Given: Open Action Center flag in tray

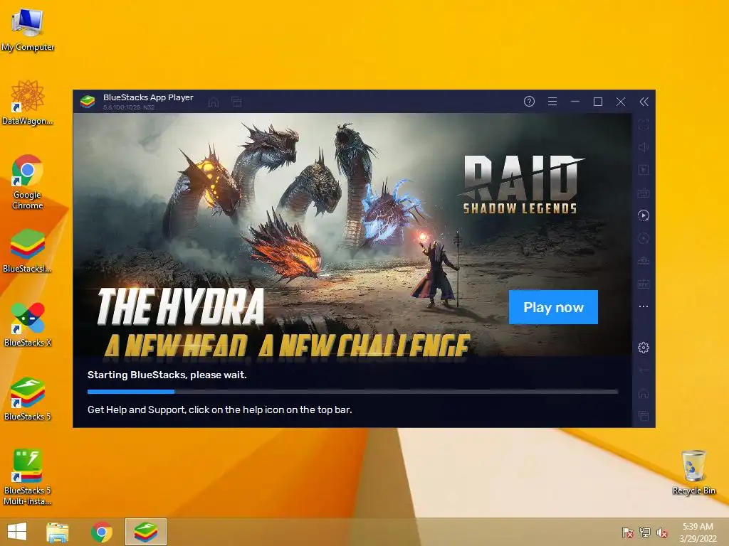Looking at the screenshot, I should click(x=628, y=532).
